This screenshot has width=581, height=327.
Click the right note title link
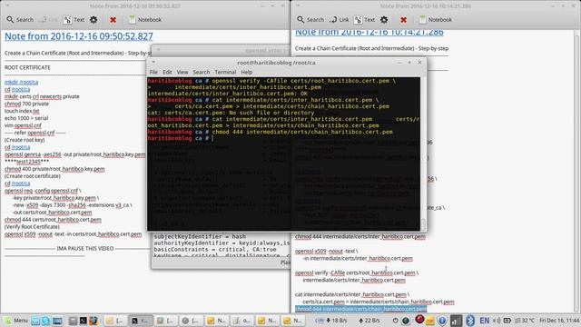(x=369, y=33)
